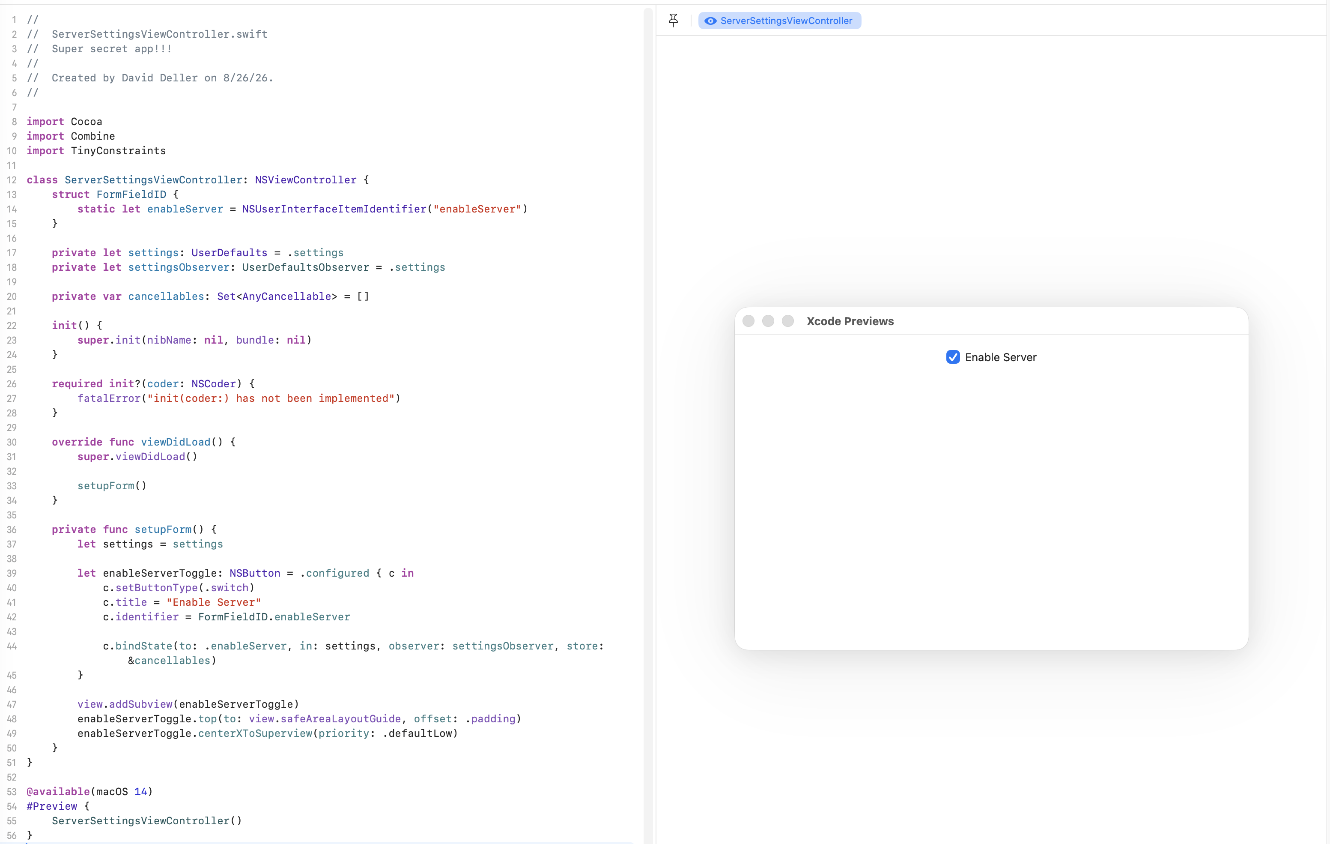Close the Xcode Previews window

tap(748, 321)
